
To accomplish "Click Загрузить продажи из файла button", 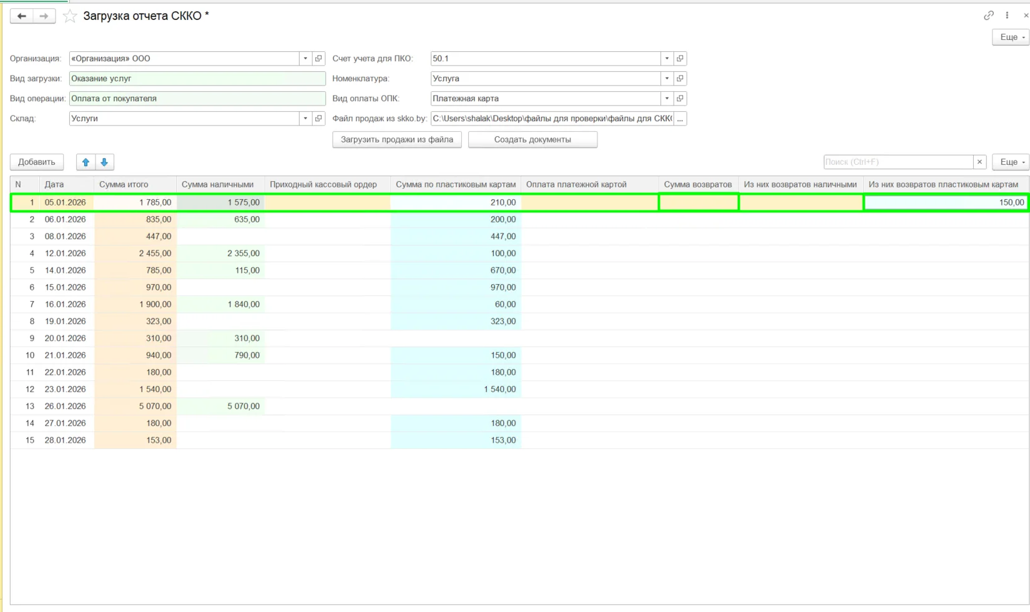I will point(397,140).
